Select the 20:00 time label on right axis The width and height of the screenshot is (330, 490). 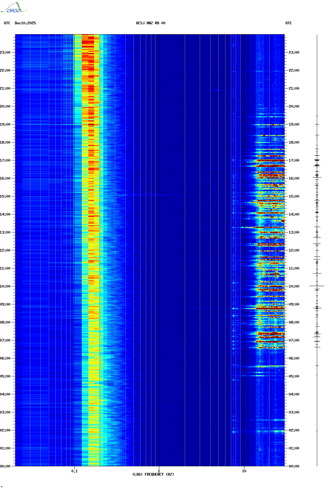[x=294, y=106]
